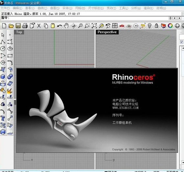Click the Document Properties icon next to Print
The height and width of the screenshot is (172, 184).
pos(32,26)
